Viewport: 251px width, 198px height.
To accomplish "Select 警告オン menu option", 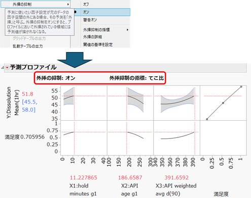I will point(90,20).
